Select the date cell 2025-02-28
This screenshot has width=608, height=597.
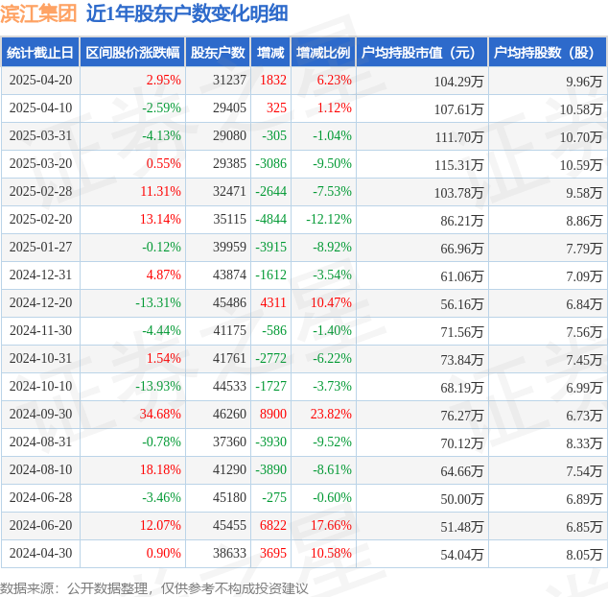[40, 191]
